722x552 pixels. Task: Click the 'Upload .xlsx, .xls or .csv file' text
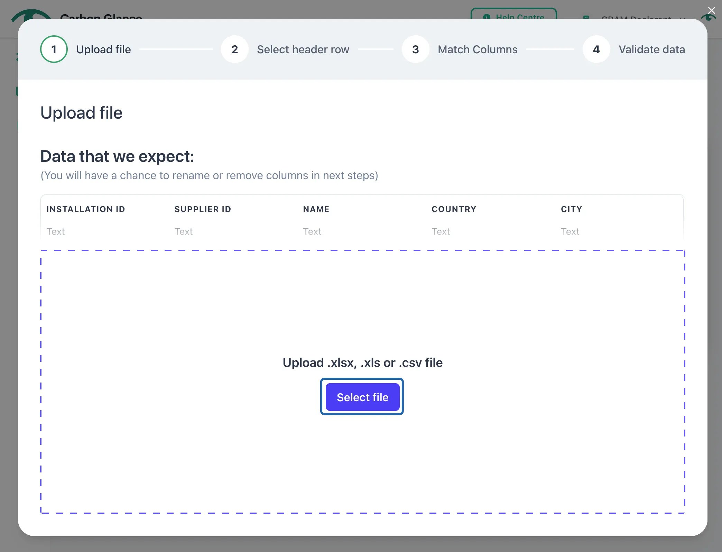click(x=362, y=362)
